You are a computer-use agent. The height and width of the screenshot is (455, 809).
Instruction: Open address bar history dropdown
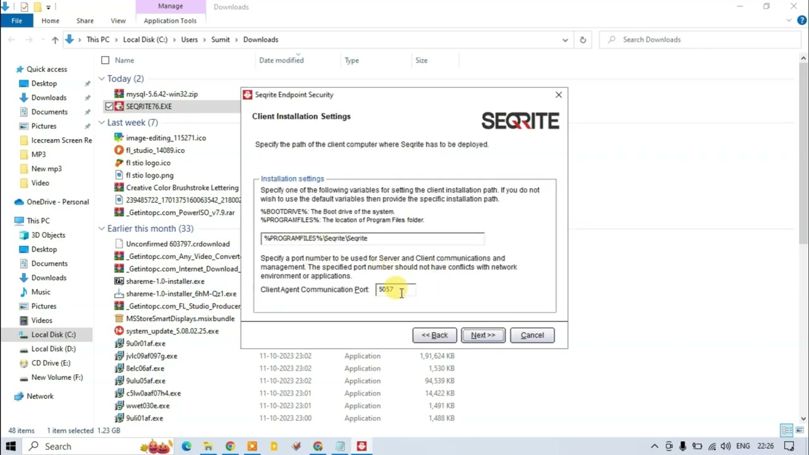click(x=565, y=40)
